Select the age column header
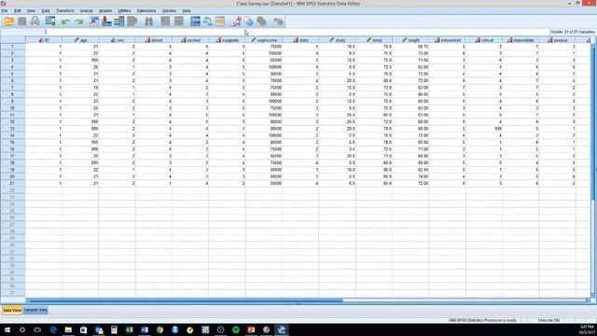 click(x=80, y=40)
